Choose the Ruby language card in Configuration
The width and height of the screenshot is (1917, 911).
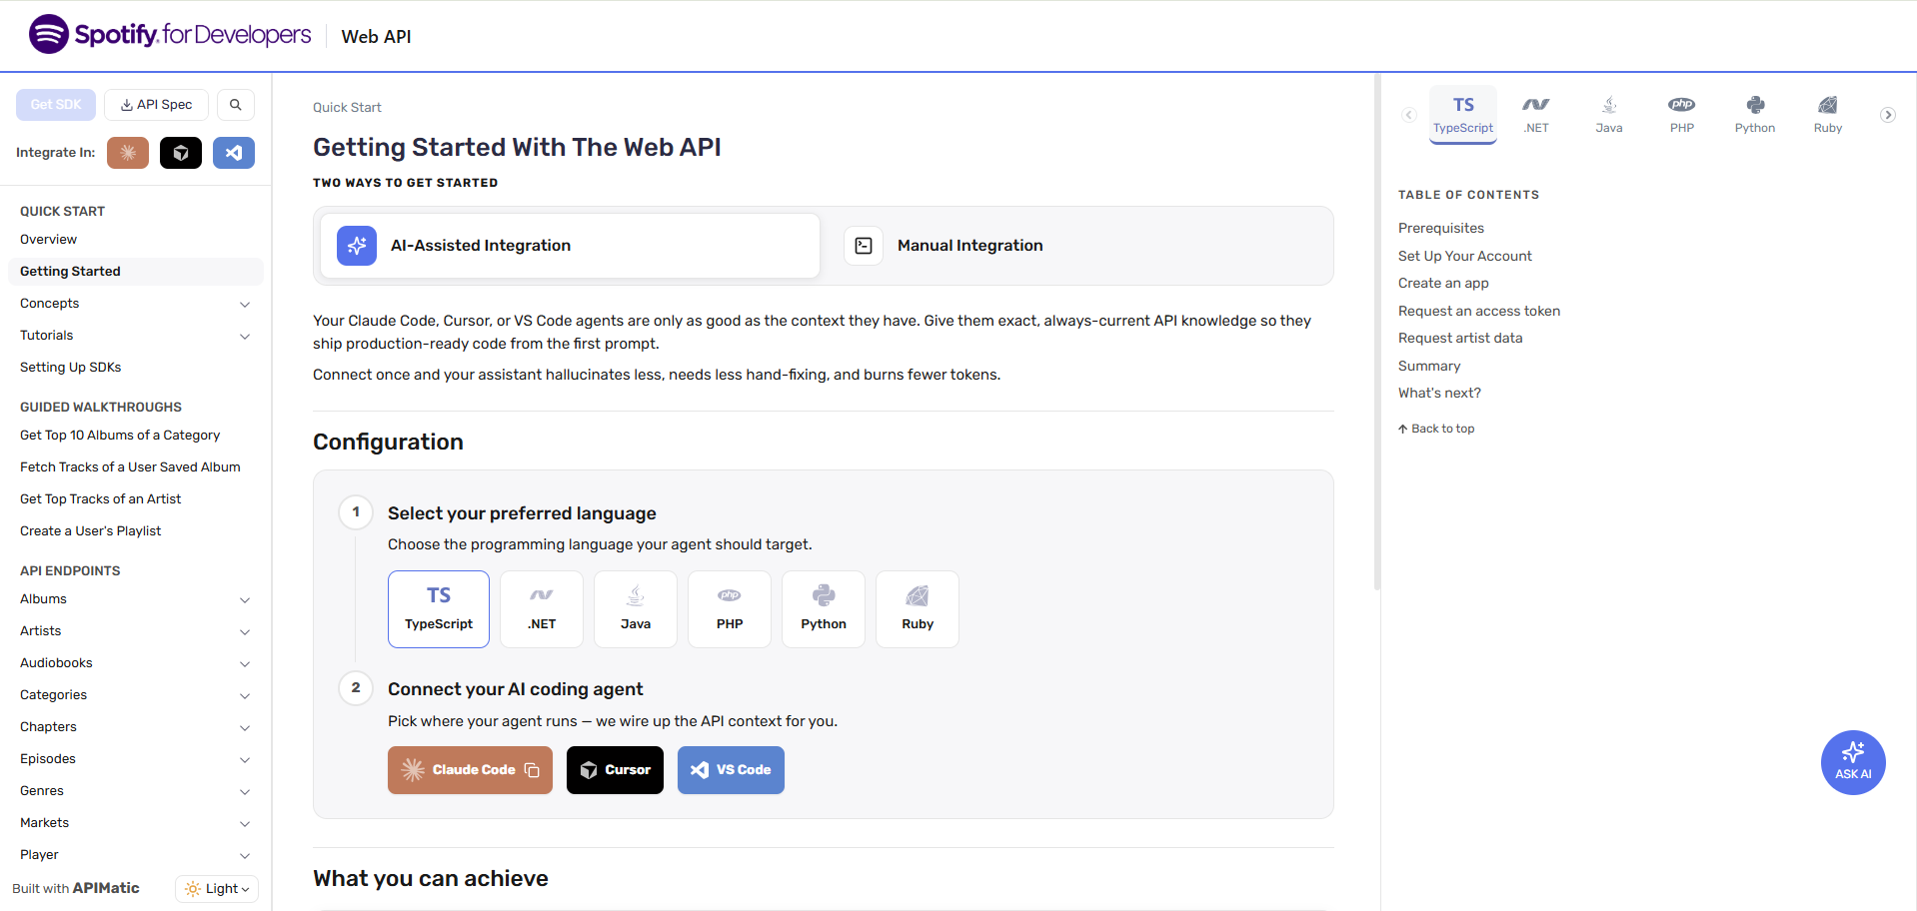918,609
